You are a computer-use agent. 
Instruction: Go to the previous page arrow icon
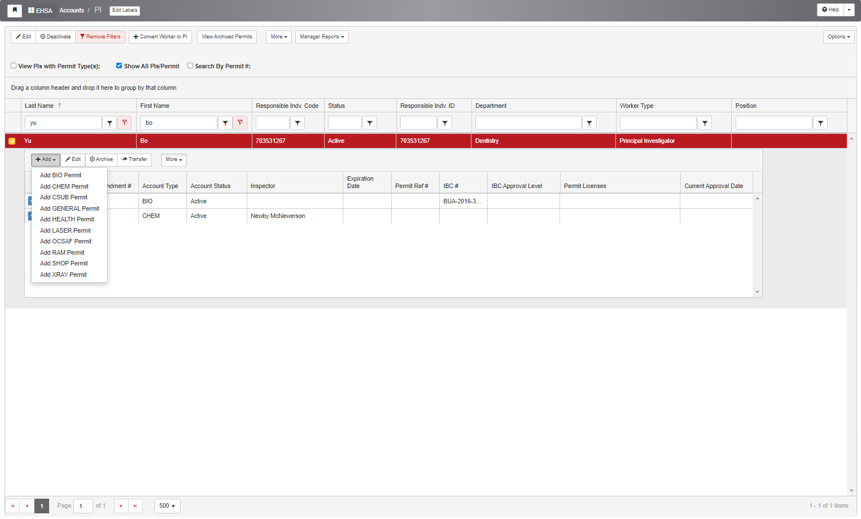(x=27, y=506)
